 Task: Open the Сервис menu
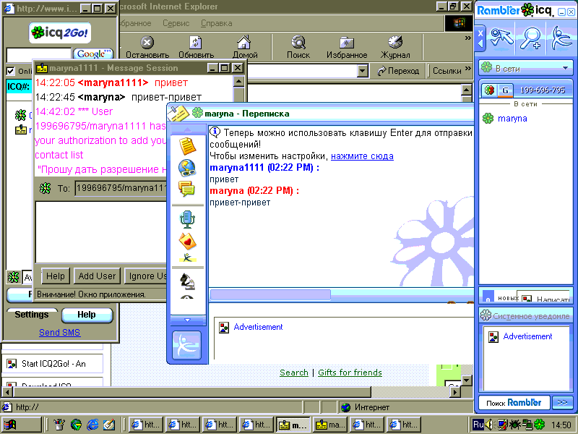pos(176,23)
